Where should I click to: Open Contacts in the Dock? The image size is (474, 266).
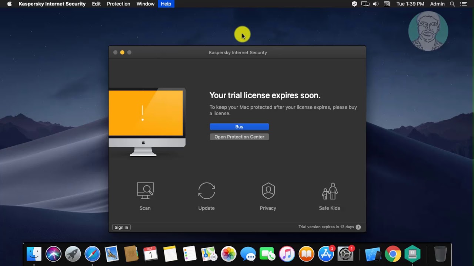pos(131,254)
